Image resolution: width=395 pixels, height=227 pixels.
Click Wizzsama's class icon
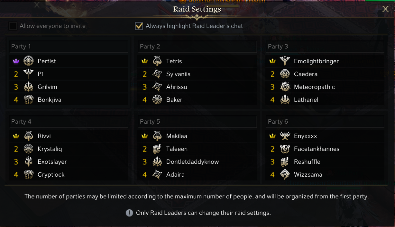pyautogui.click(x=285, y=175)
